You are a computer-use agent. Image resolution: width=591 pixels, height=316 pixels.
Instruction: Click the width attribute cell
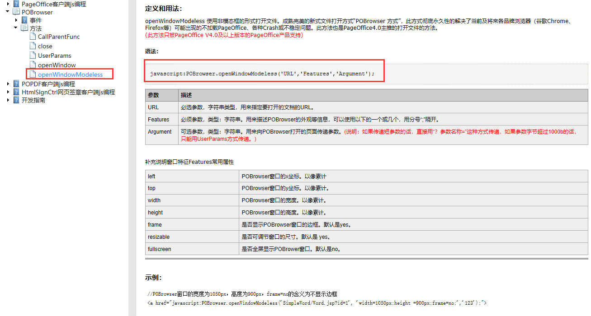[192, 200]
